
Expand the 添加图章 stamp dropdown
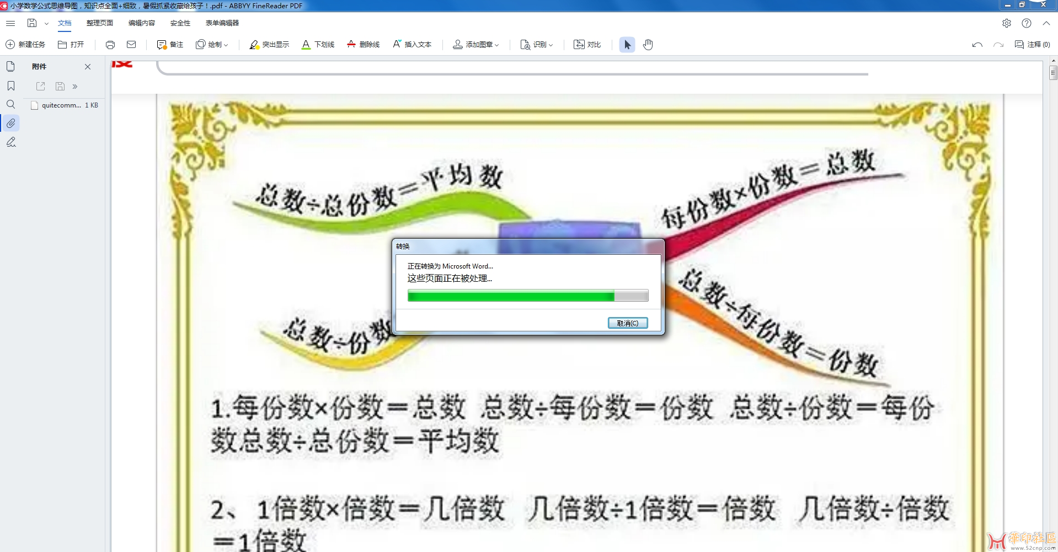pos(476,45)
